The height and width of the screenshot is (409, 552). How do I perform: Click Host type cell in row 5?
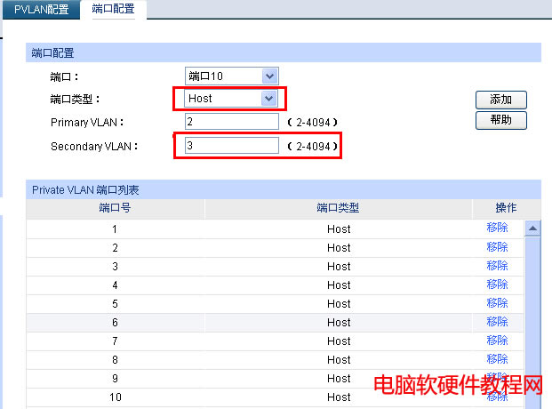(339, 304)
